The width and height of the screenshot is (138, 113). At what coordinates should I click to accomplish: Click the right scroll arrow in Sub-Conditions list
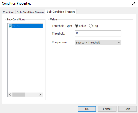(x=40, y=95)
